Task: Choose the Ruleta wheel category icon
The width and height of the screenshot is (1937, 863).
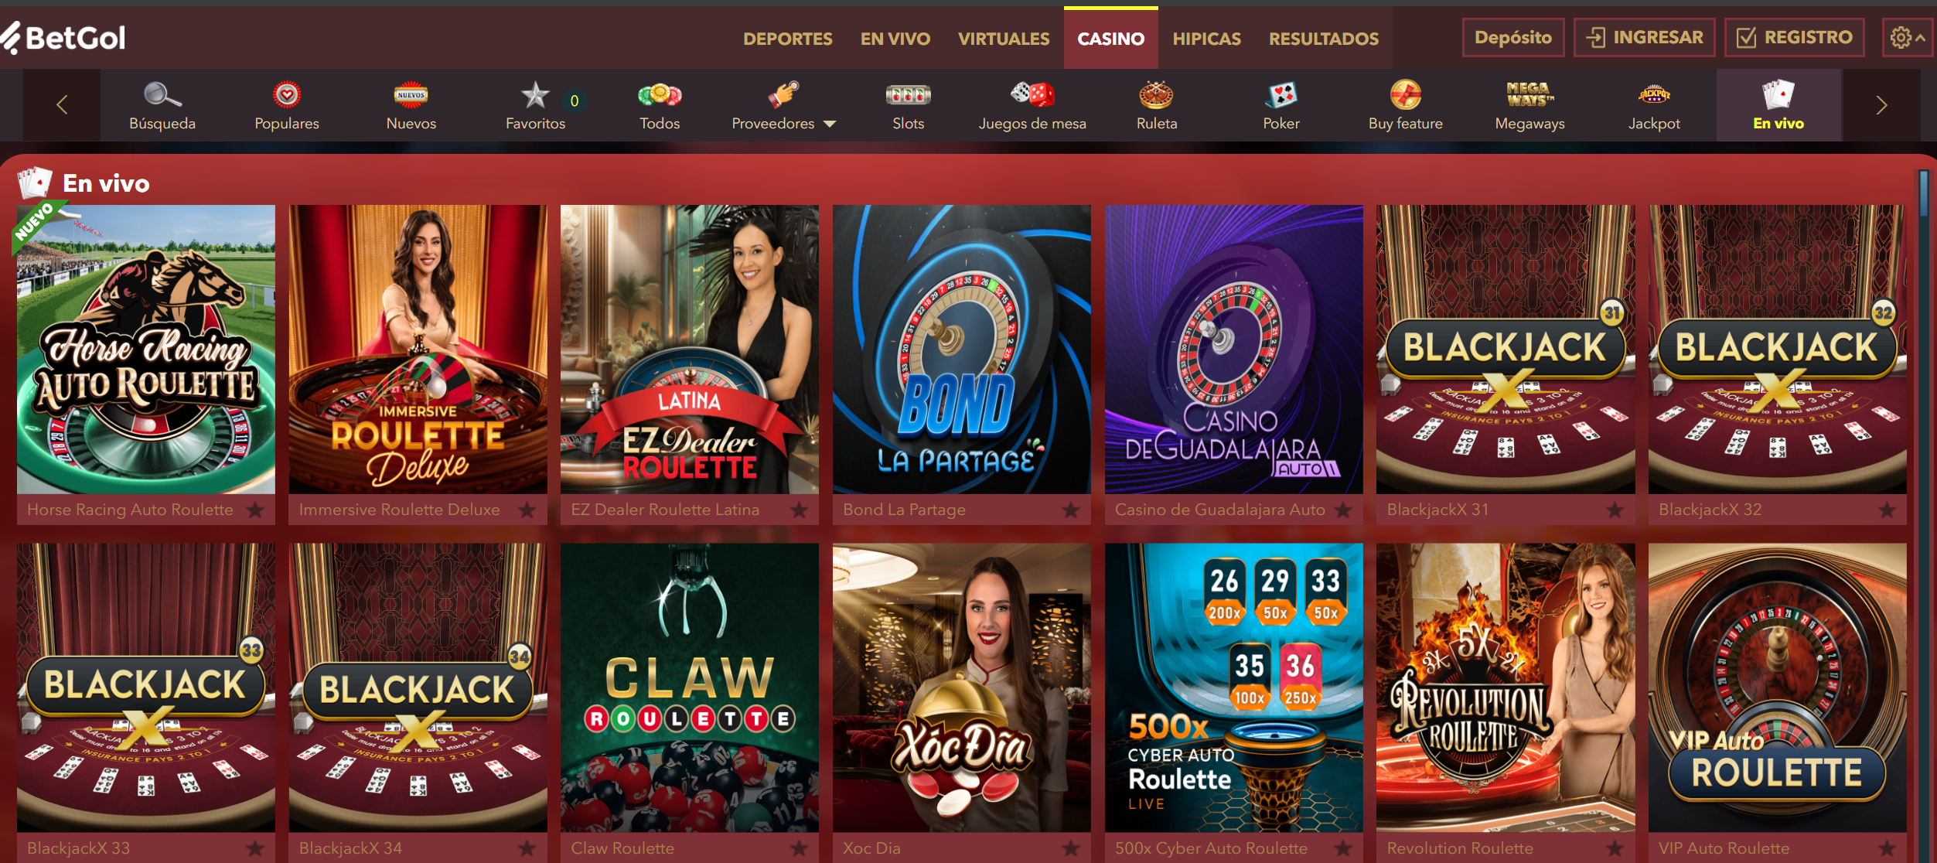Action: pyautogui.click(x=1156, y=94)
